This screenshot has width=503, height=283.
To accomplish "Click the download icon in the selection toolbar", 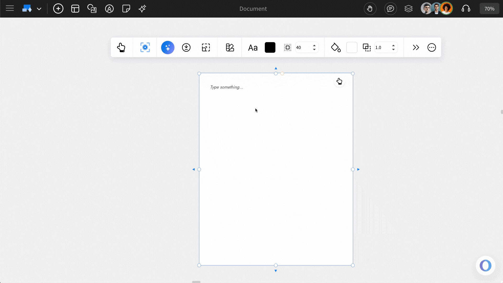I will [x=186, y=47].
